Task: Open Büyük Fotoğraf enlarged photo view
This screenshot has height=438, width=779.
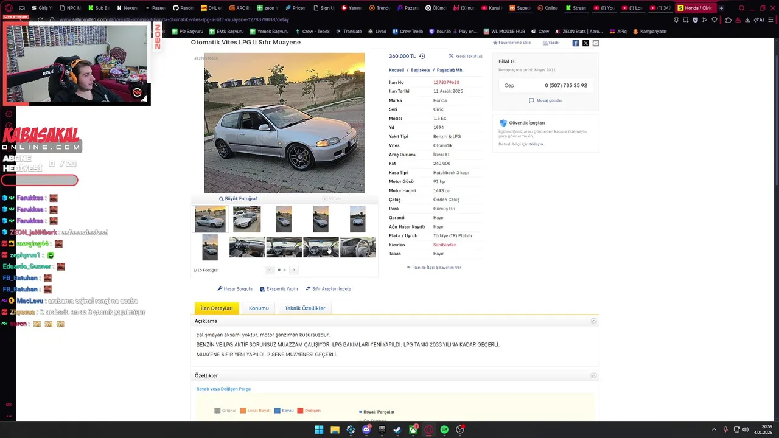Action: pos(238,198)
